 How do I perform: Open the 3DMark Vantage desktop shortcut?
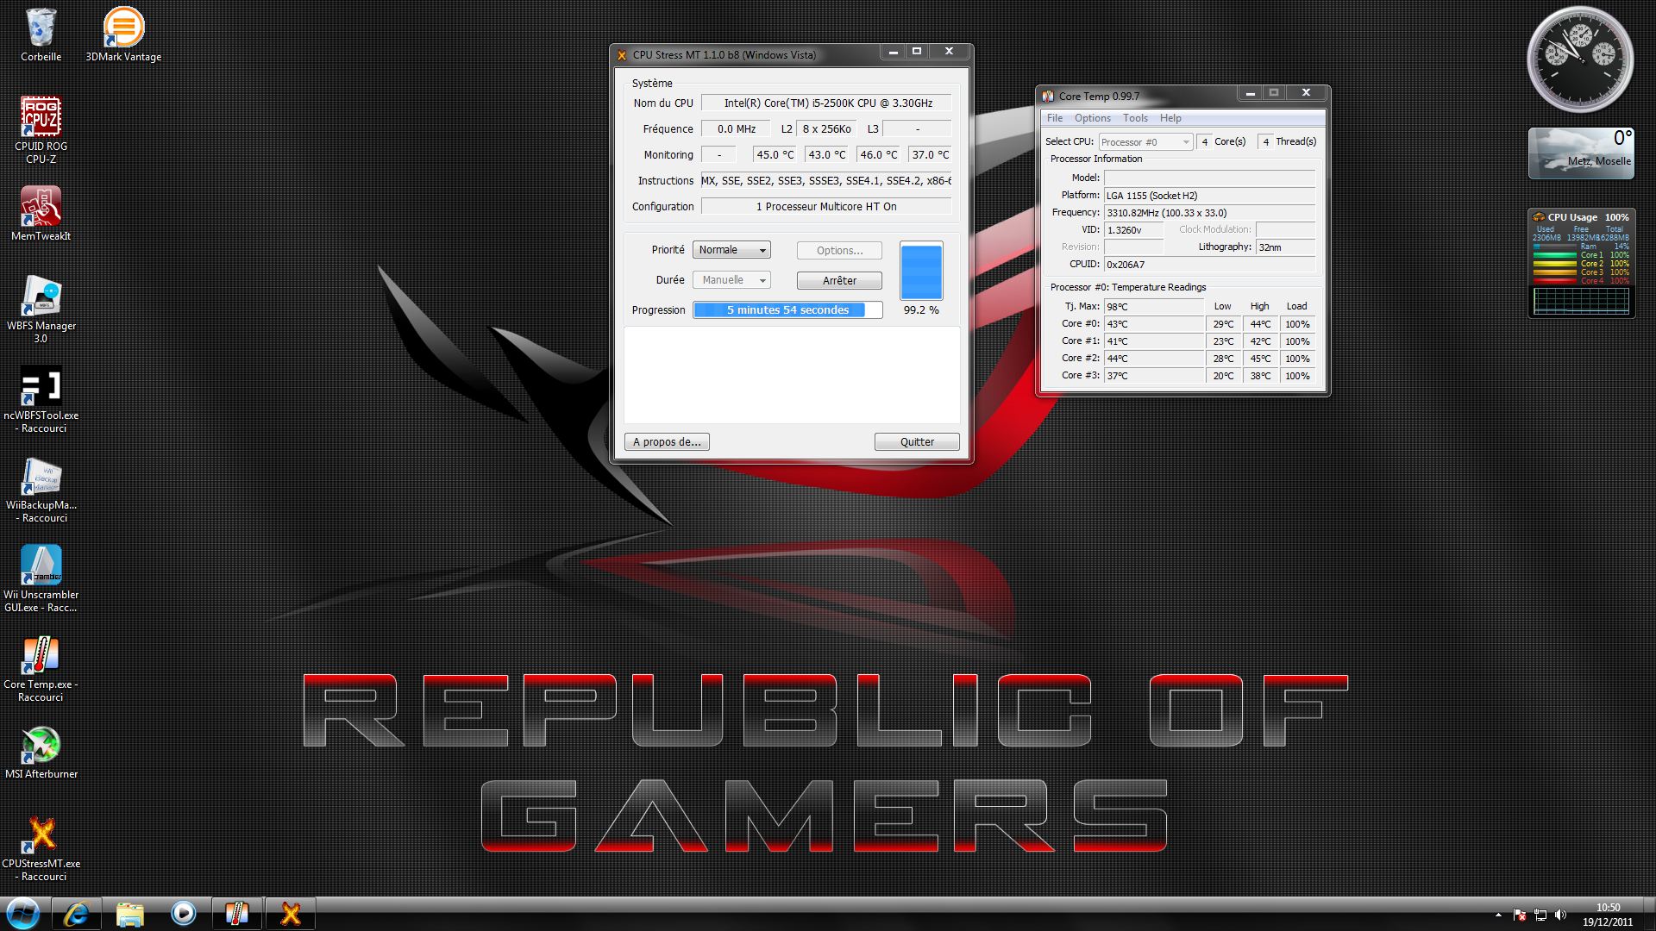[123, 28]
